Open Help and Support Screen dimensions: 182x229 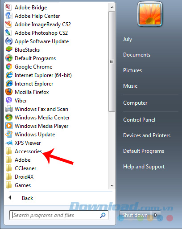pyautogui.click(x=144, y=167)
